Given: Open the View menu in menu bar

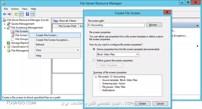Looking at the screenshot, I should 25,9.
